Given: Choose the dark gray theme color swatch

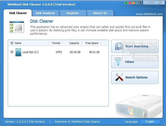Looking at the screenshot, I should tap(140, 3).
